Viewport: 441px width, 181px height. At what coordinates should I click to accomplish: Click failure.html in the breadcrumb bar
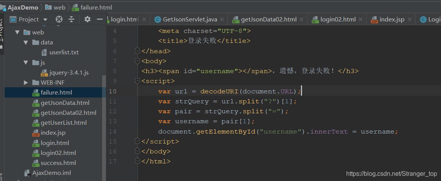(96, 8)
